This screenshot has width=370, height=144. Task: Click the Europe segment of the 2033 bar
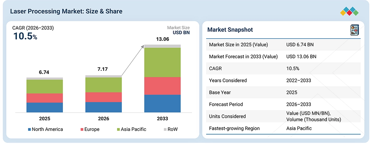(x=162, y=86)
